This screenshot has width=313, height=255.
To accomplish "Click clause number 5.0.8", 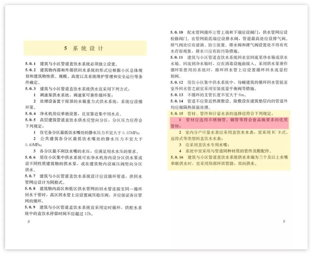I will (x=30, y=189).
